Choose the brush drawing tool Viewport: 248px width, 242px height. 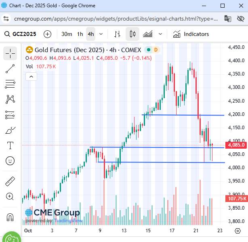pyautogui.click(x=11, y=130)
